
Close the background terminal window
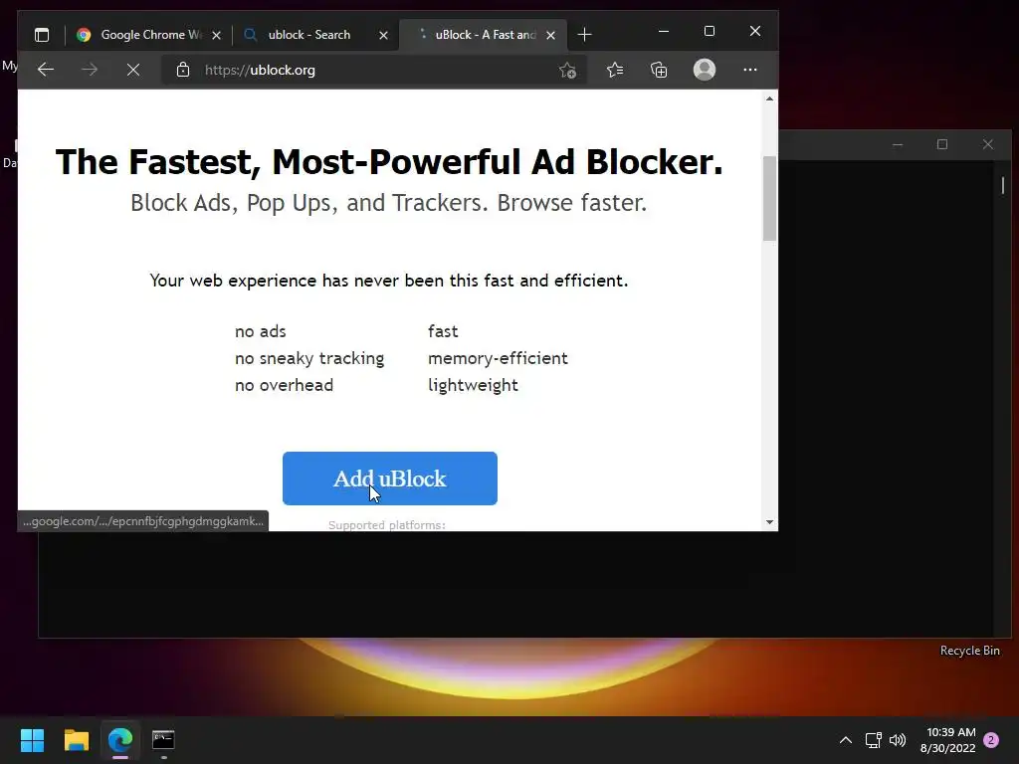tap(988, 144)
